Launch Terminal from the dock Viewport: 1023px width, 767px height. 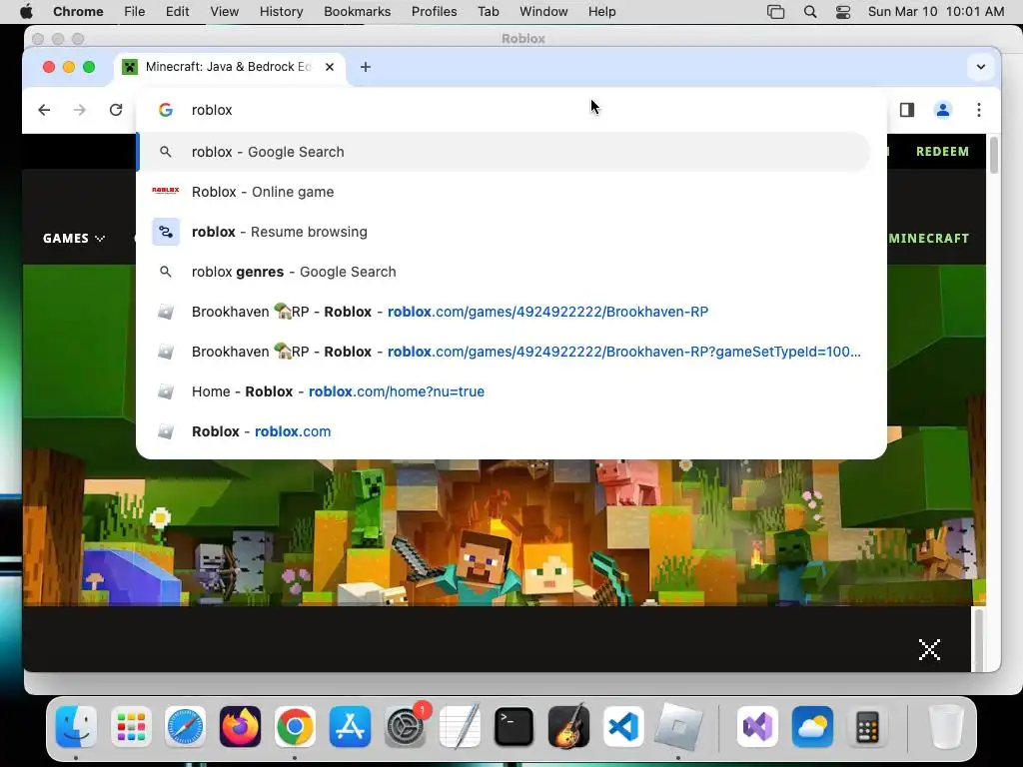click(x=514, y=726)
